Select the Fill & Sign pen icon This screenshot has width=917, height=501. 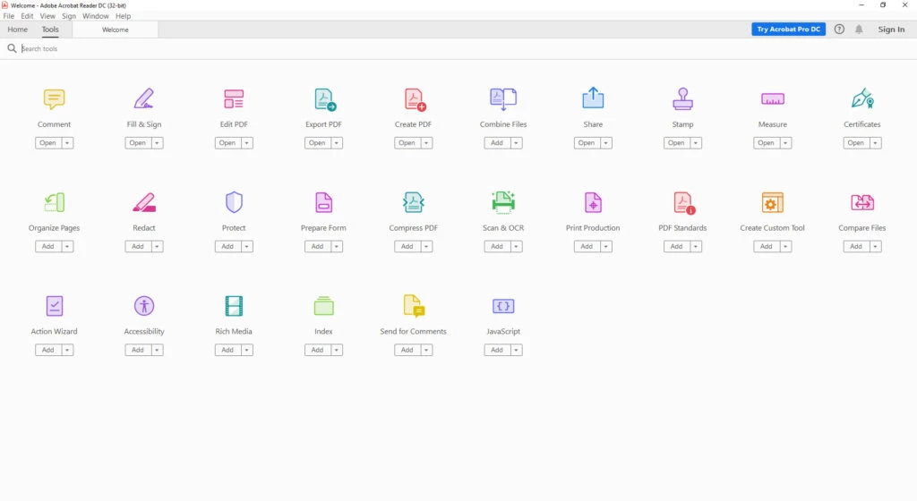[x=143, y=98]
